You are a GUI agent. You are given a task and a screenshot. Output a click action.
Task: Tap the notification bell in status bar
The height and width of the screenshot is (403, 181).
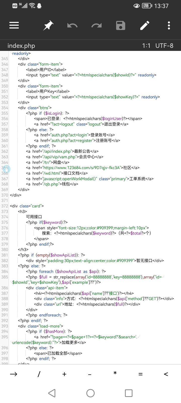click(x=39, y=6)
